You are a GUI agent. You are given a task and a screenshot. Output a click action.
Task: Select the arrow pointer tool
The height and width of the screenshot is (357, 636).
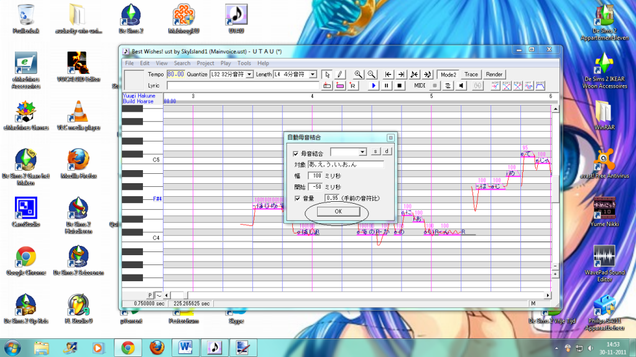pos(328,74)
